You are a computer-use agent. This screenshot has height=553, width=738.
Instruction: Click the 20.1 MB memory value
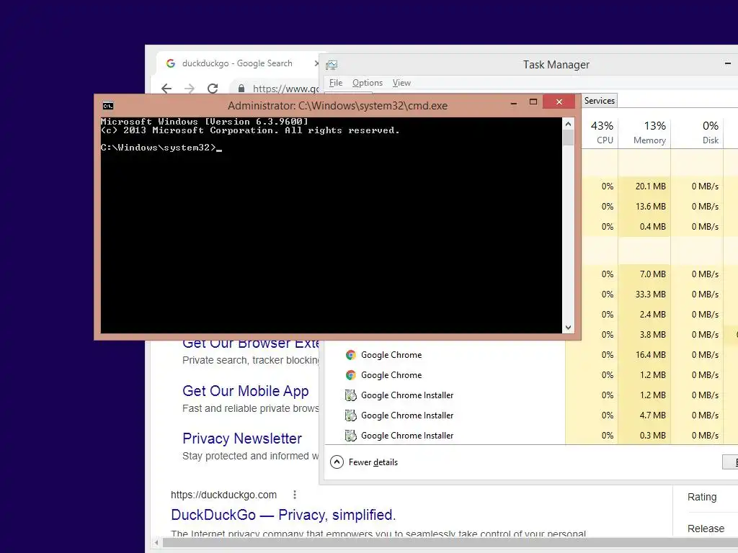click(x=651, y=186)
